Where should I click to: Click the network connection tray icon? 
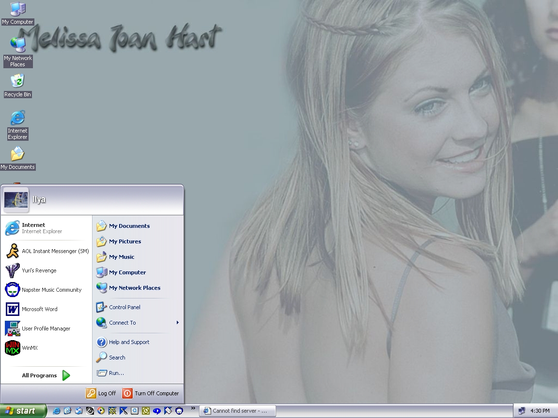point(522,411)
